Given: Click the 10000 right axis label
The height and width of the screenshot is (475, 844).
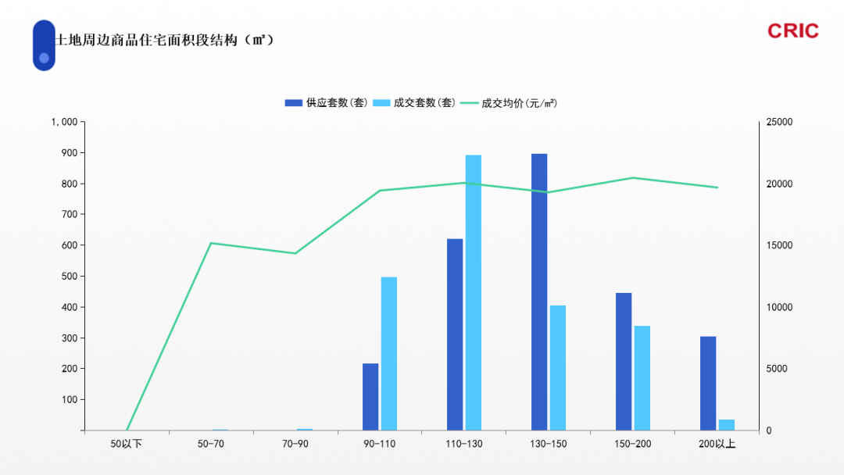Looking at the screenshot, I should coord(779,307).
